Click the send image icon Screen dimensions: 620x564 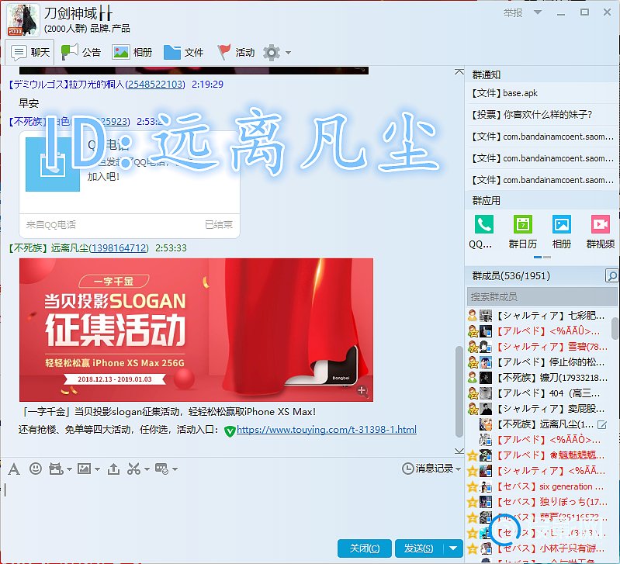tap(85, 469)
